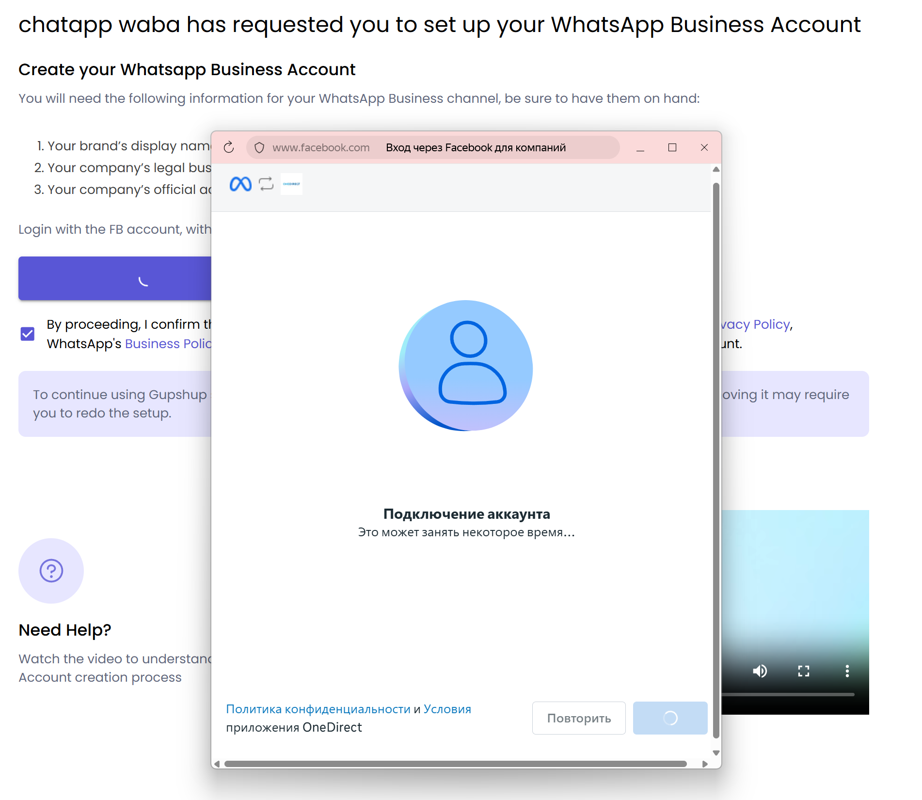Close the Facebook login popup window
The image size is (922, 800).
(704, 147)
